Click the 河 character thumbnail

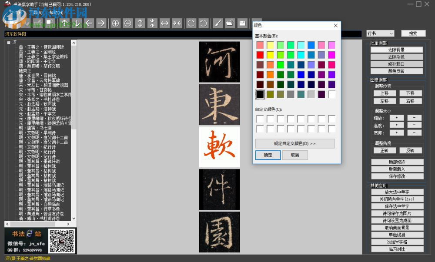click(x=219, y=62)
